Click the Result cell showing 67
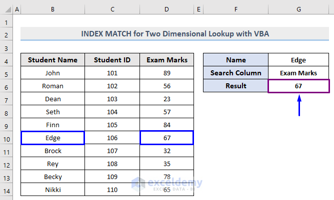The image size is (334, 200). [x=298, y=86]
